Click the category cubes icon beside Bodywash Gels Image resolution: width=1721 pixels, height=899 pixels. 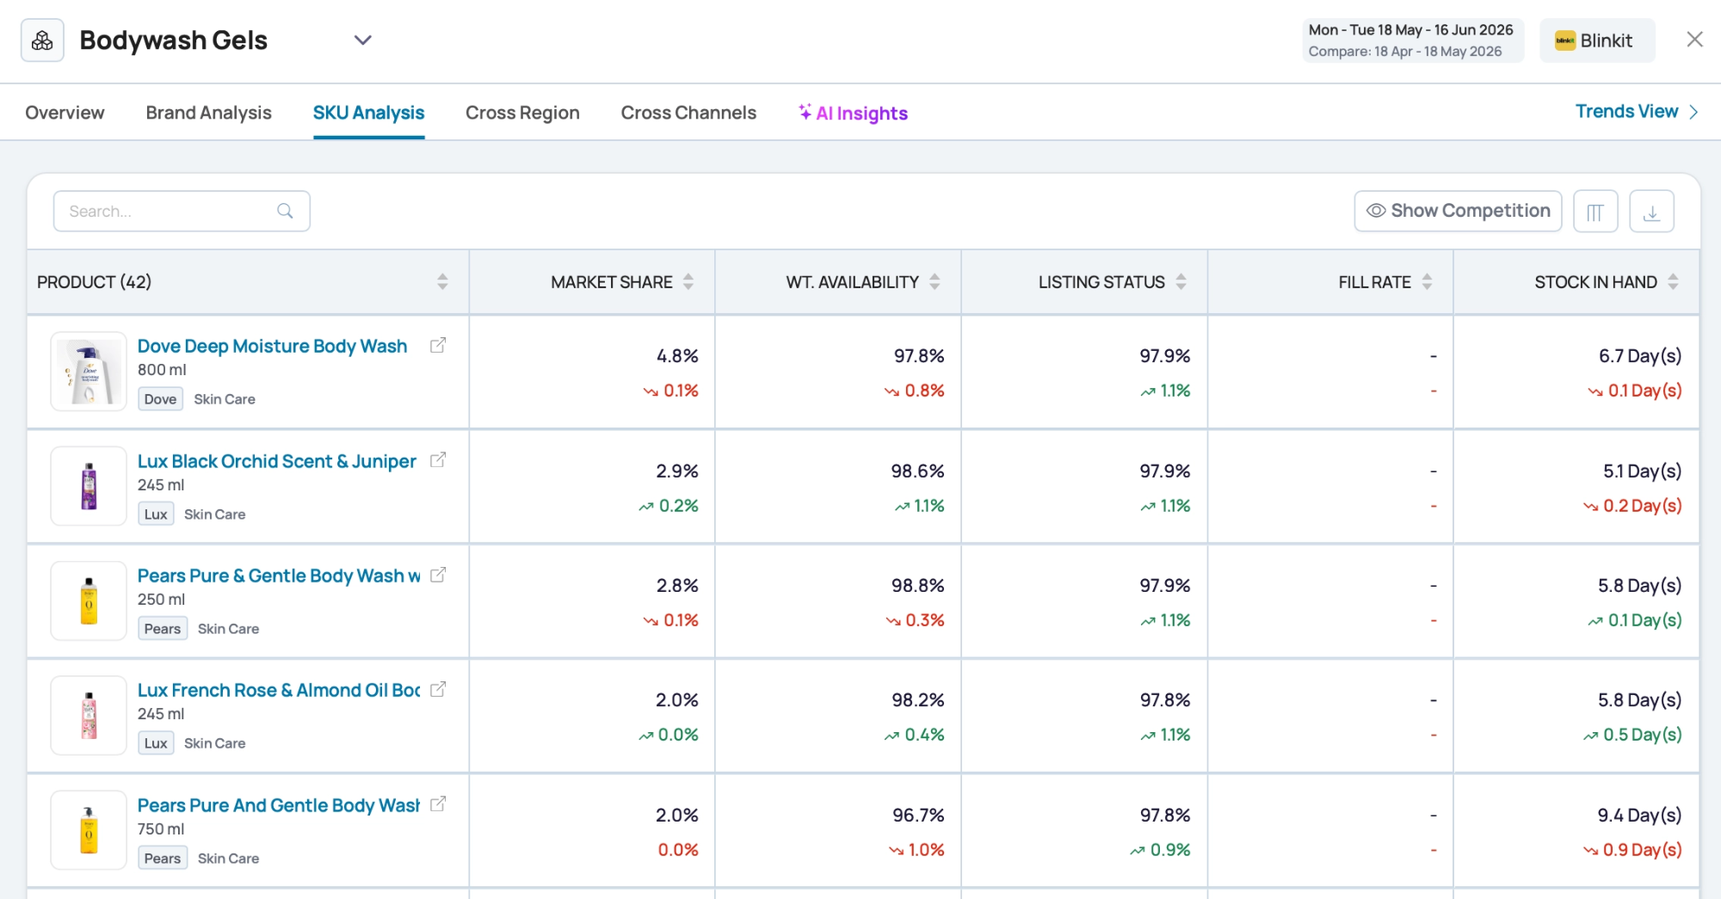42,40
